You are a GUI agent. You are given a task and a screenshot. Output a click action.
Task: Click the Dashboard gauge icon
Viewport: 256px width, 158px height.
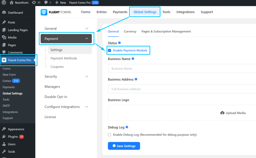(4, 12)
